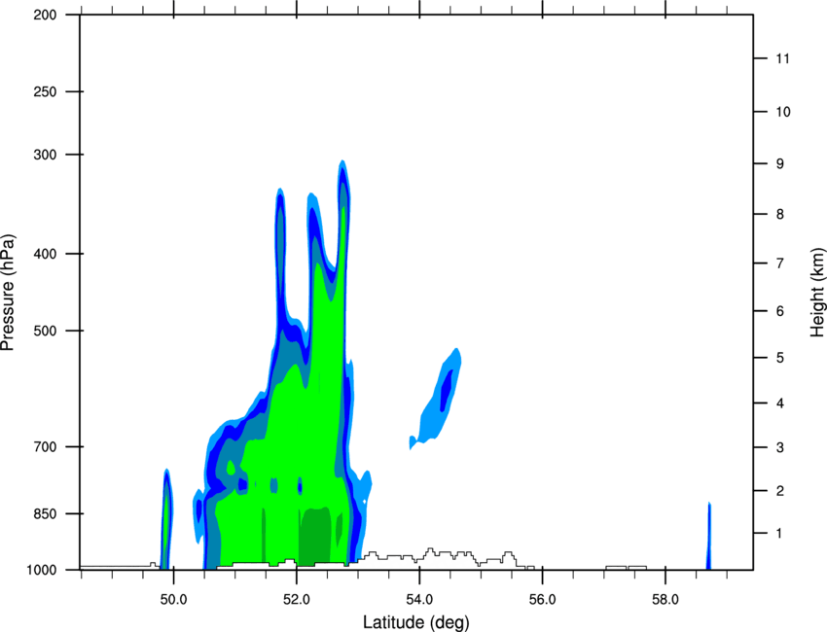
Task: Pick the 10 km height label
Action: click(783, 112)
